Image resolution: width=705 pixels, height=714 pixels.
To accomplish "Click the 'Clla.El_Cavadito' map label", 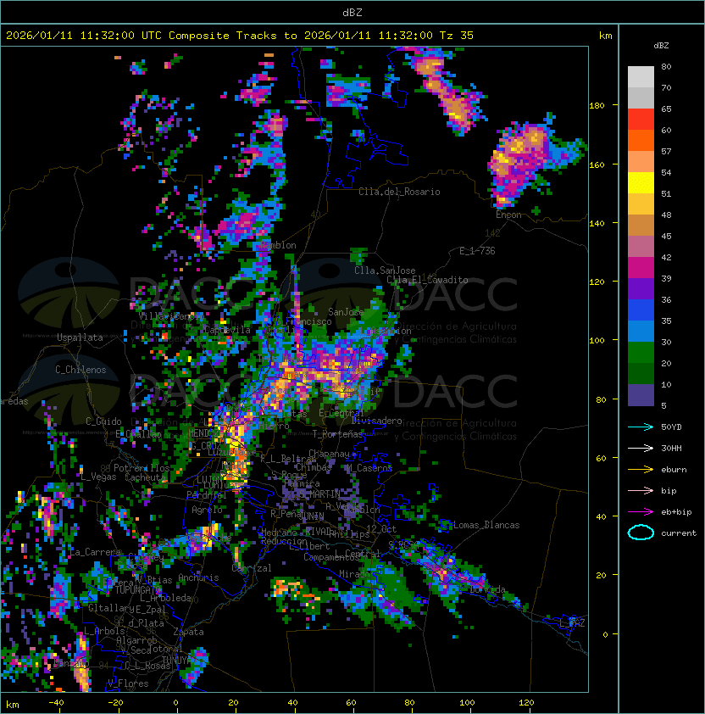I will pyautogui.click(x=427, y=280).
